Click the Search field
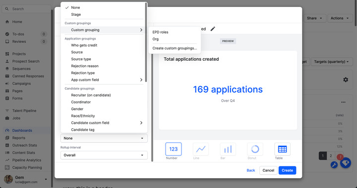The width and height of the screenshot is (357, 188). pyautogui.click(x=26, y=9)
